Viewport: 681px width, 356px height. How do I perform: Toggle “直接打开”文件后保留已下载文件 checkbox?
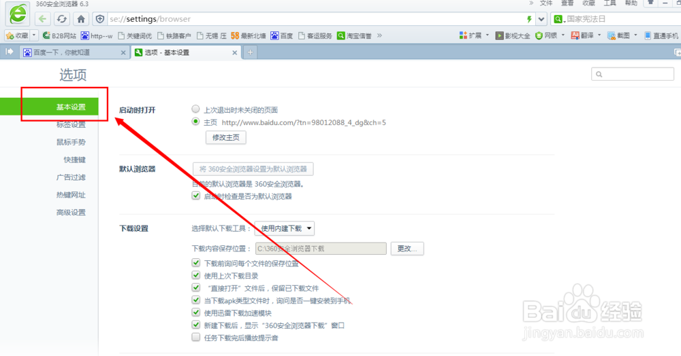[196, 287]
